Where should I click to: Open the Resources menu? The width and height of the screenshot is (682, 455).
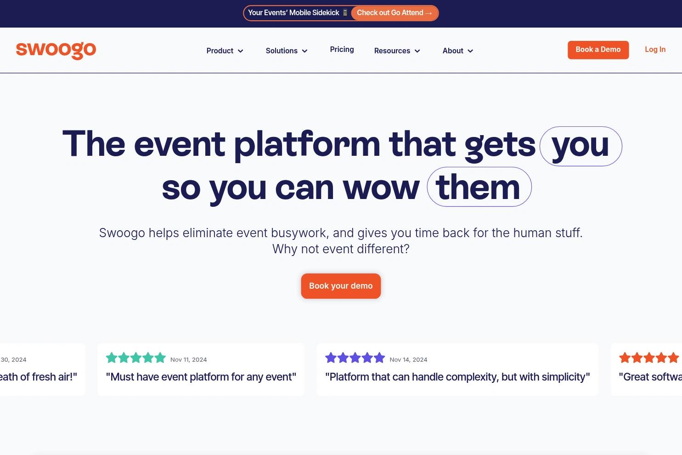point(392,51)
